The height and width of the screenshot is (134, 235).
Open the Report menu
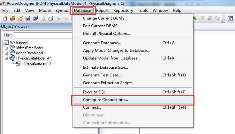coord(102,11)
